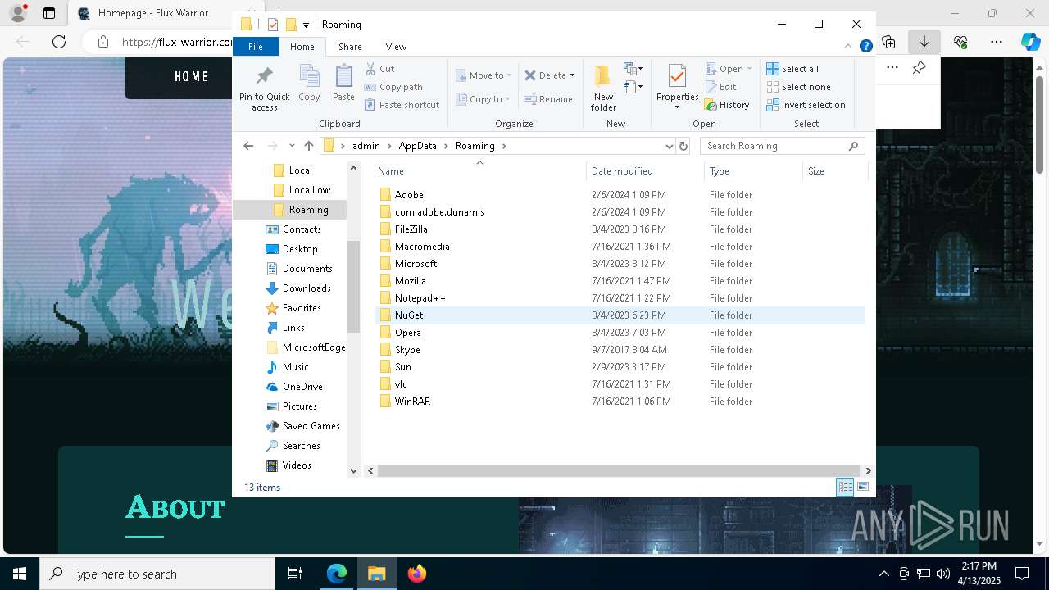Switch to the Share ribbon tab
Image resolution: width=1049 pixels, height=590 pixels.
point(350,47)
